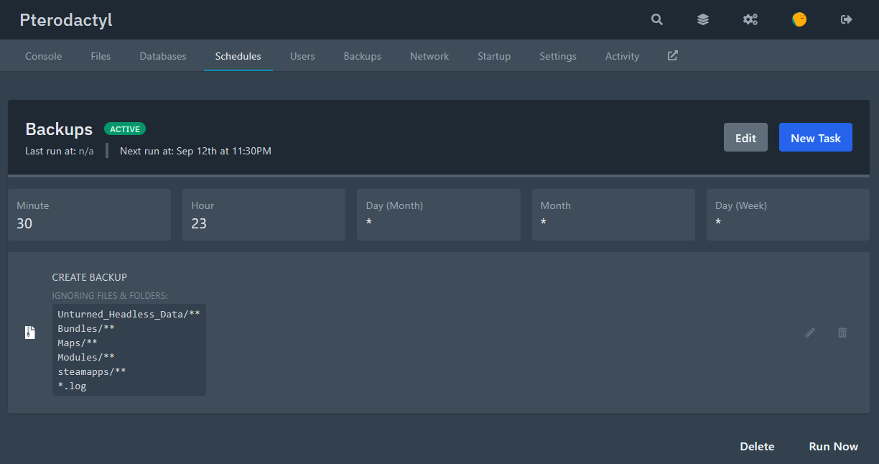Open the Startup tab
879x464 pixels.
(x=494, y=56)
